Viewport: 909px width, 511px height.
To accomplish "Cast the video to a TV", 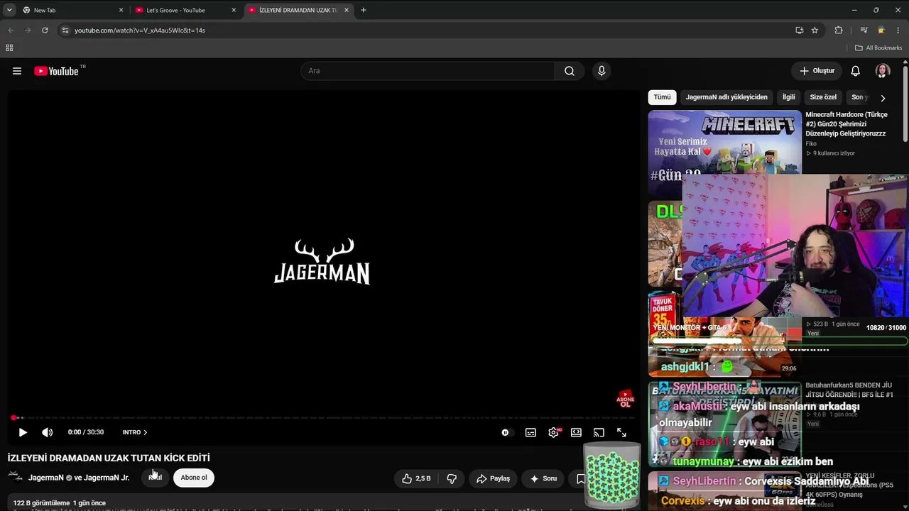I will pyautogui.click(x=599, y=432).
